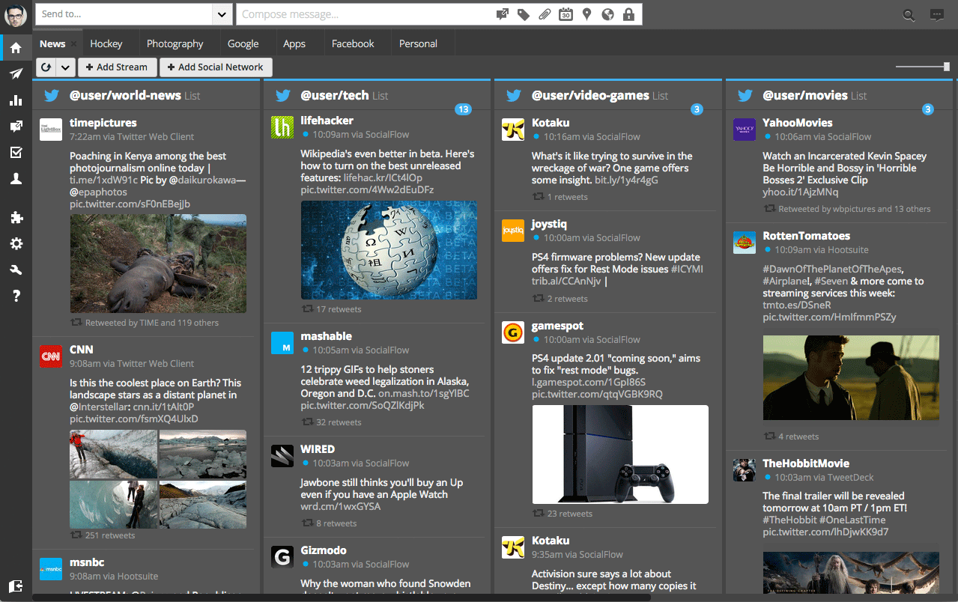Toggle the globe geo-targeting option

tap(607, 14)
